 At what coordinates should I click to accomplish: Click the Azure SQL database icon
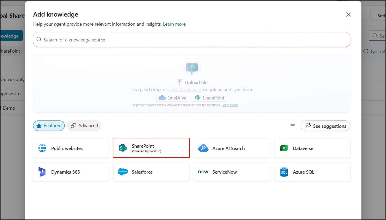click(x=284, y=172)
